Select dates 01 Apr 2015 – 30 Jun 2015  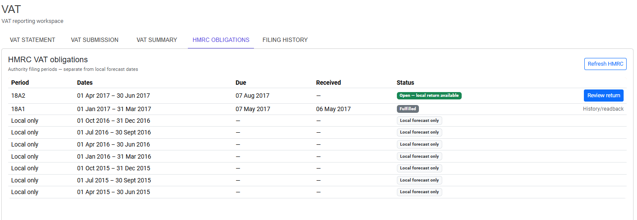114,192
